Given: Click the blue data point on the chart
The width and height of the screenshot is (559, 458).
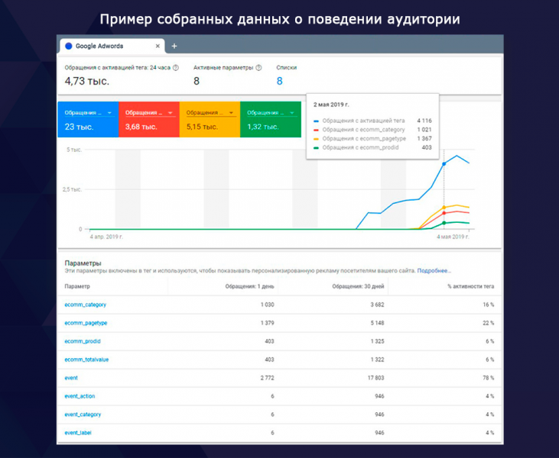Looking at the screenshot, I should pos(444,163).
